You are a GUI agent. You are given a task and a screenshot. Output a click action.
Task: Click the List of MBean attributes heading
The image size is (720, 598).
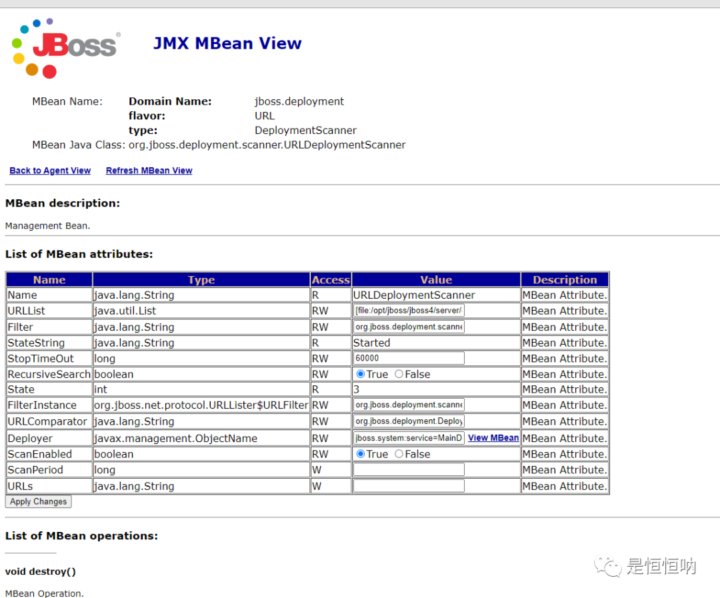pyautogui.click(x=79, y=255)
